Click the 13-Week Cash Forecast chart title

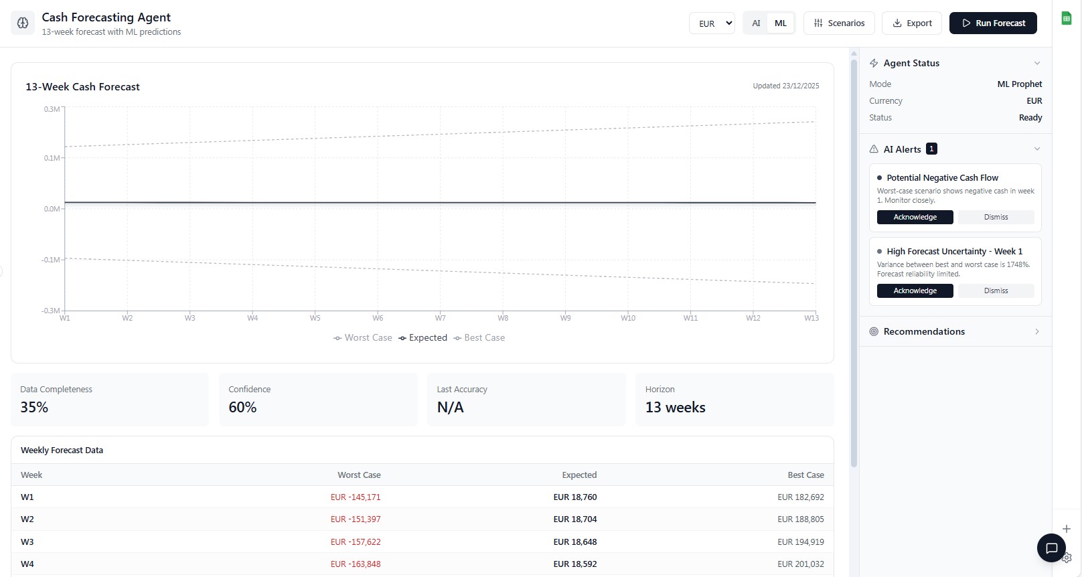pyautogui.click(x=82, y=86)
